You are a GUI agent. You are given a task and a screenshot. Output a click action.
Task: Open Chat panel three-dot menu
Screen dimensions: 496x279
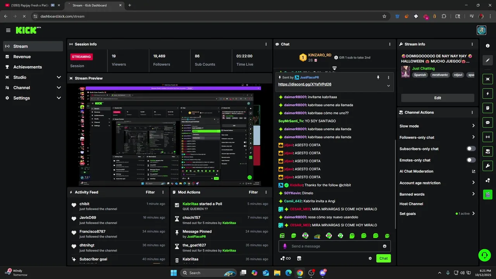pyautogui.click(x=389, y=44)
